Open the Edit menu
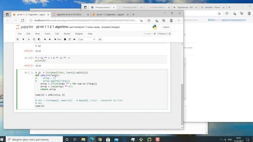 [x=28, y=34]
